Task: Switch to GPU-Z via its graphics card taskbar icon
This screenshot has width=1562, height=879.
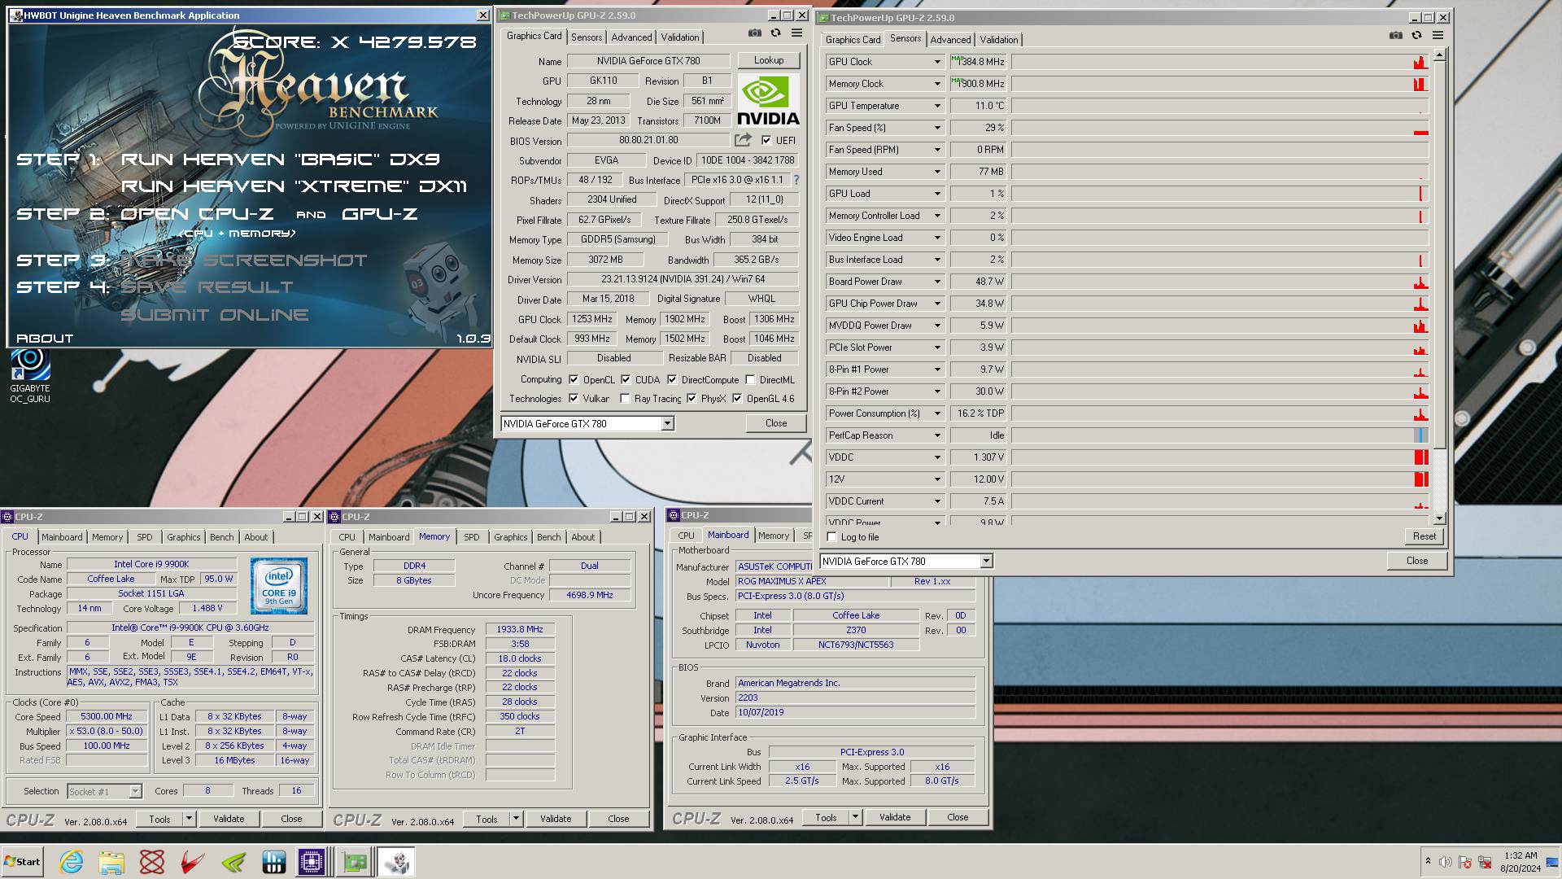Action: click(355, 862)
